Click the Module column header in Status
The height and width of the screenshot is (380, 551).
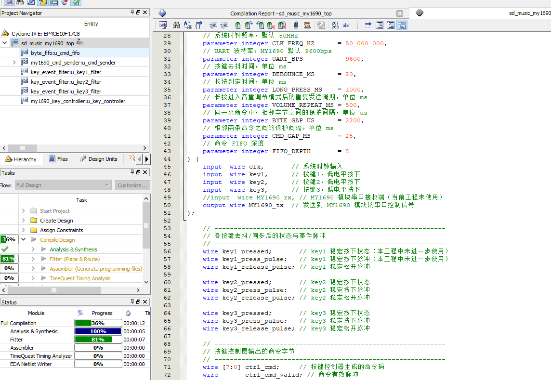pos(36,313)
